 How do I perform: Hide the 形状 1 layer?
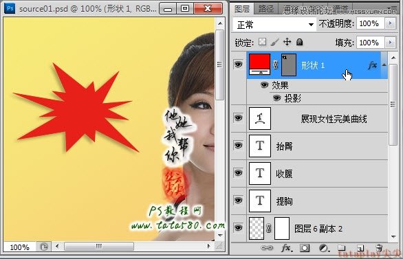(x=238, y=64)
